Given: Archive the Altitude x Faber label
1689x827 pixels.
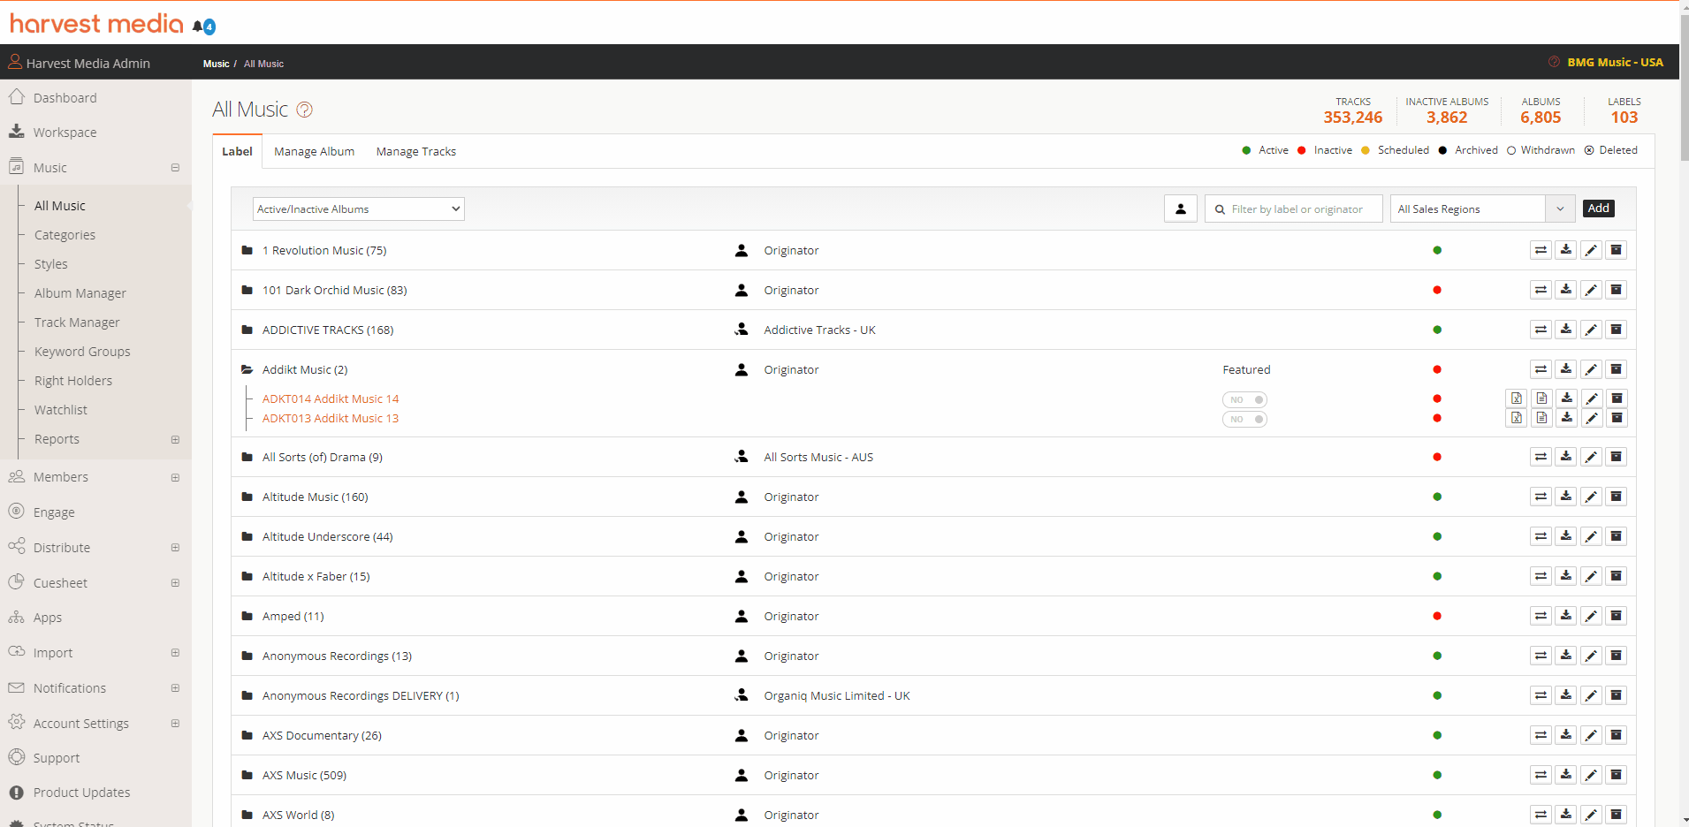Looking at the screenshot, I should click(1617, 576).
